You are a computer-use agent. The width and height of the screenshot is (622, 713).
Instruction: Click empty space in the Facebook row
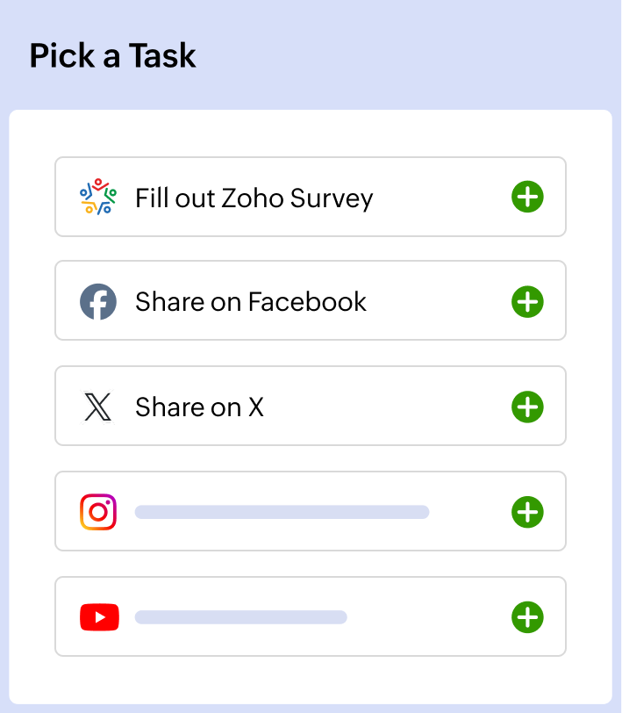[439, 302]
